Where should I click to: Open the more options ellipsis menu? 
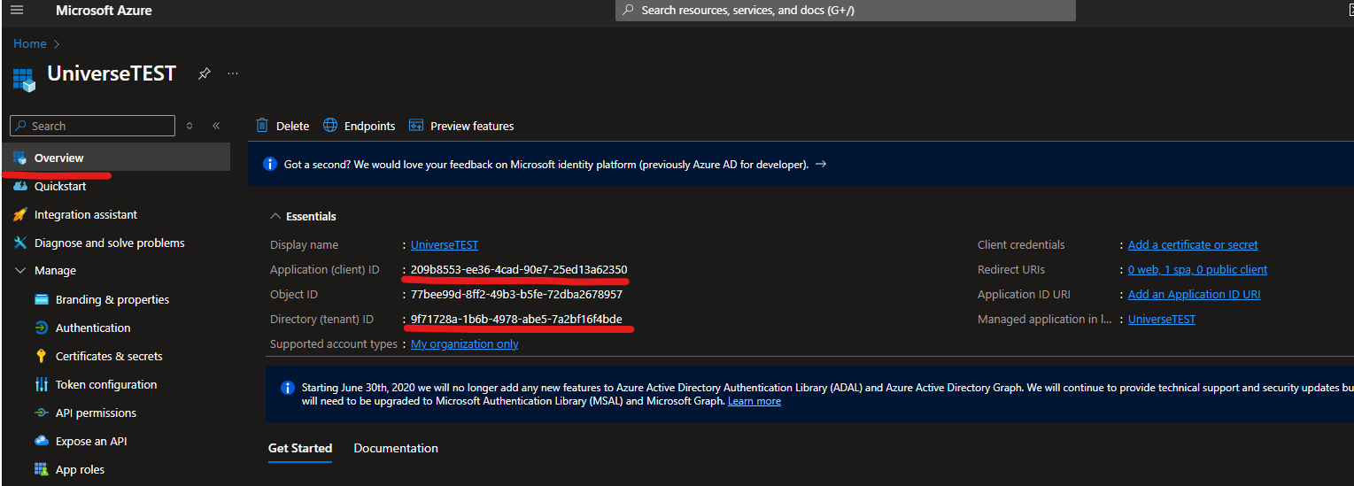pos(233,73)
